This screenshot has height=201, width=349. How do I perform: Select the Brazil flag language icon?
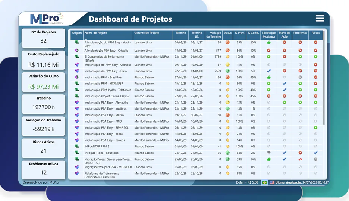tap(264, 182)
